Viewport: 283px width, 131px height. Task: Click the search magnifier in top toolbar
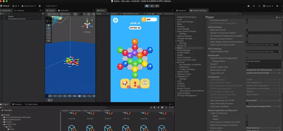click(259, 6)
